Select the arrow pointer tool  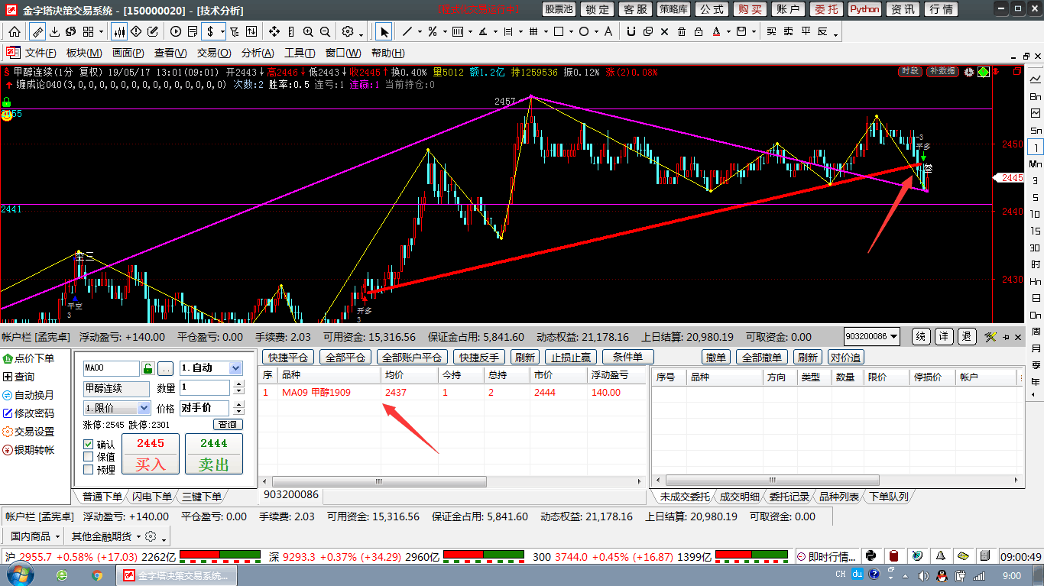(x=384, y=32)
